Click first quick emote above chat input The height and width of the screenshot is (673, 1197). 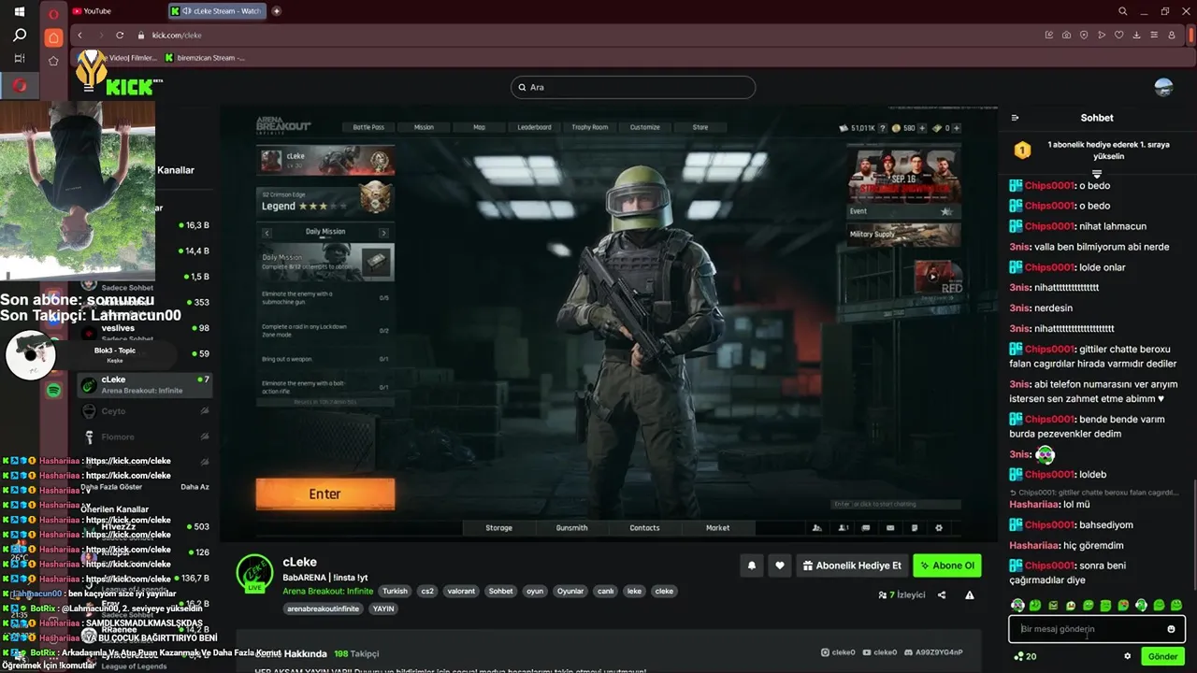pos(1017,606)
